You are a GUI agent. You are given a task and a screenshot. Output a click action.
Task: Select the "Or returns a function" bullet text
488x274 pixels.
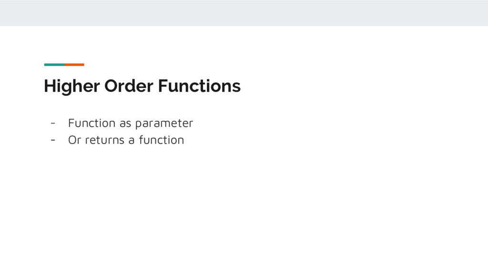(126, 140)
